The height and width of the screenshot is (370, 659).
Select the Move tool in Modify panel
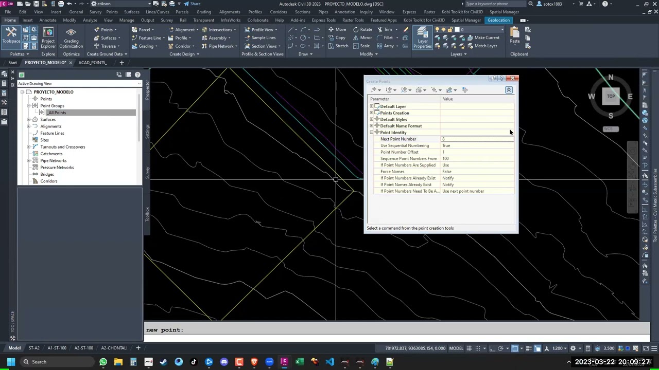[337, 29]
